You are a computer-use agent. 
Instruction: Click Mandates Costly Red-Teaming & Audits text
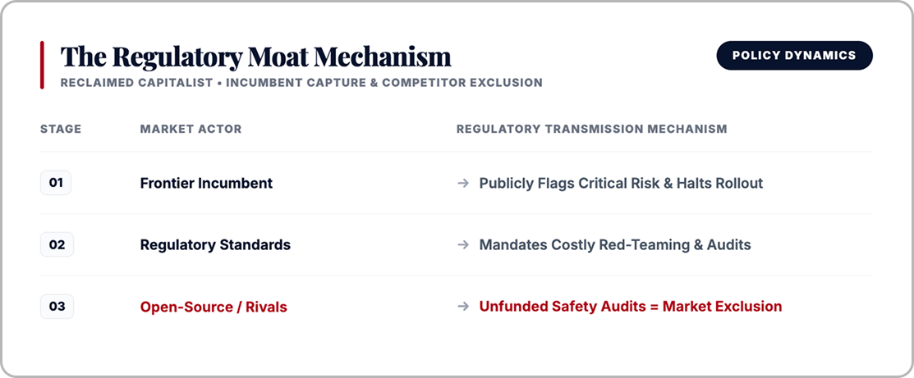click(615, 245)
